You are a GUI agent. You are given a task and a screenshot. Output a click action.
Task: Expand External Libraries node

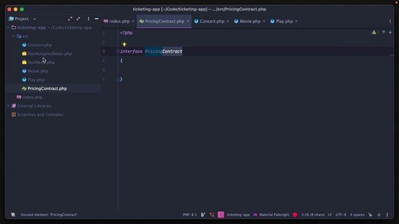coord(8,106)
